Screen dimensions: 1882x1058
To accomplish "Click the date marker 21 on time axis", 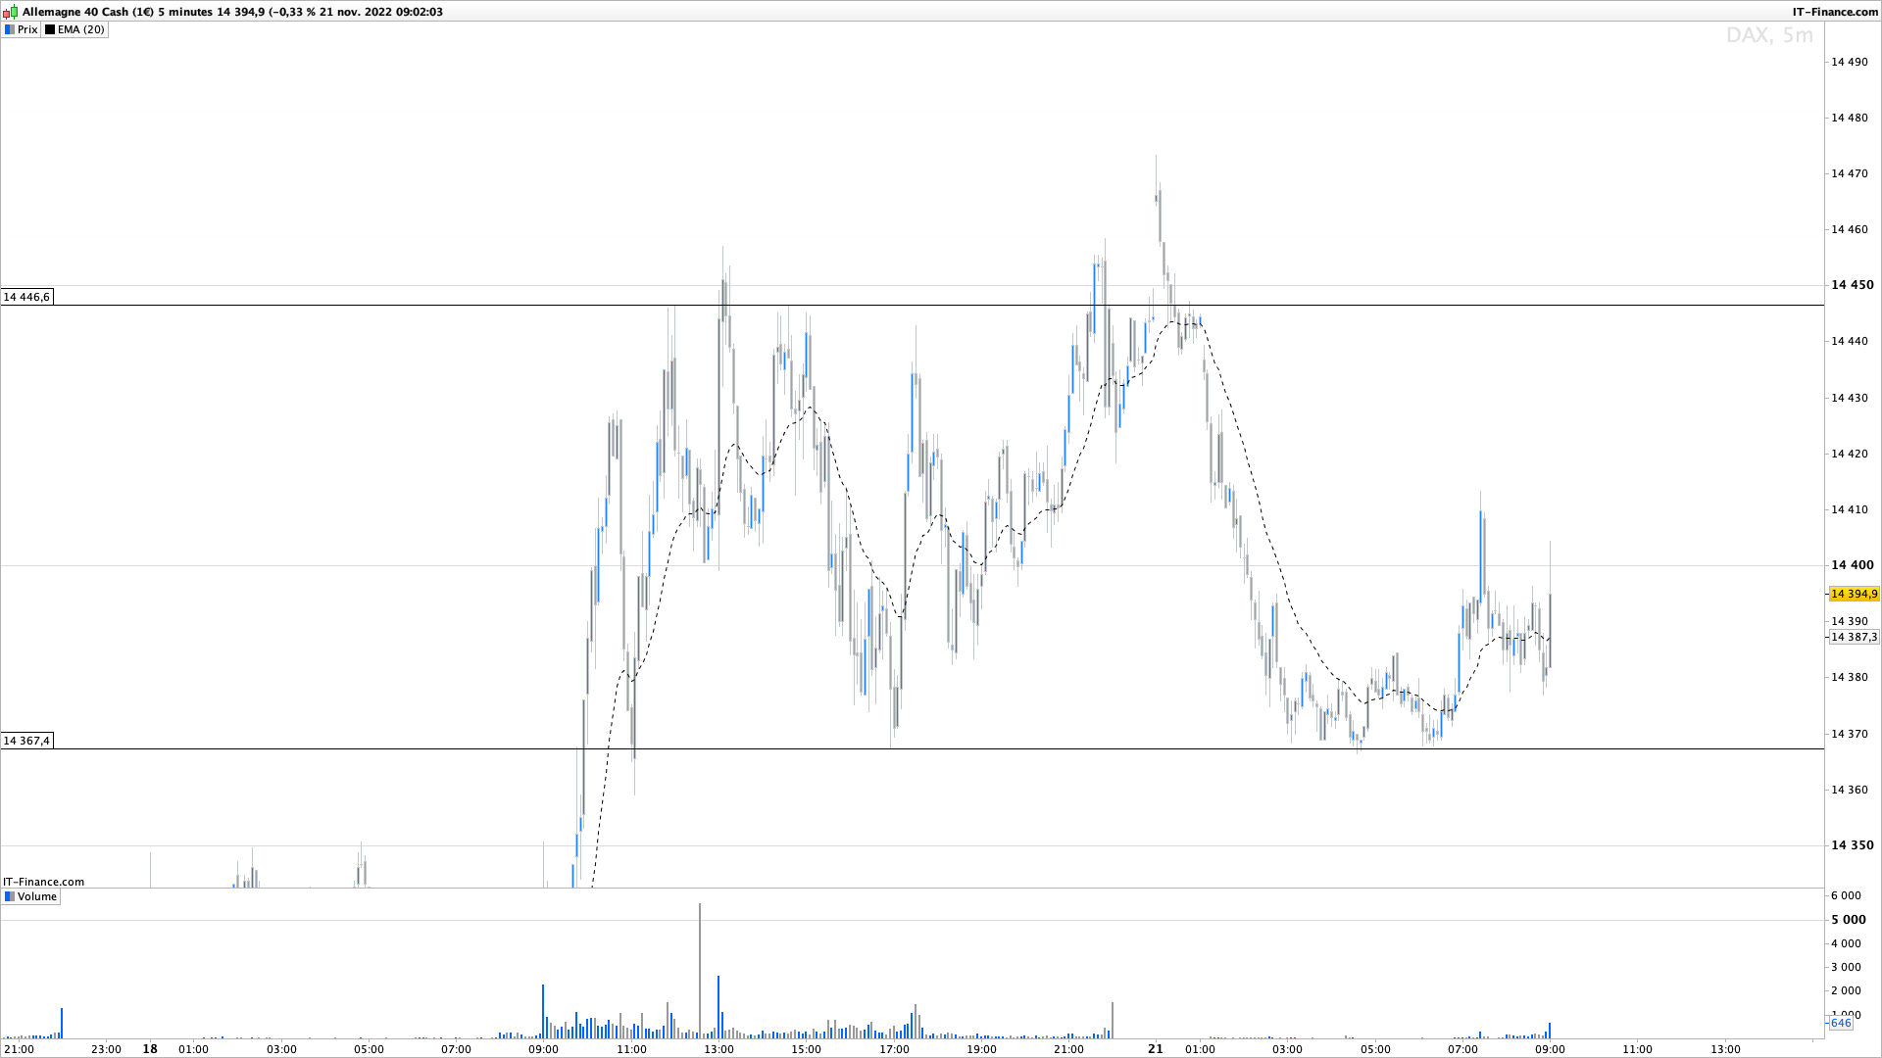I will point(1156,1049).
